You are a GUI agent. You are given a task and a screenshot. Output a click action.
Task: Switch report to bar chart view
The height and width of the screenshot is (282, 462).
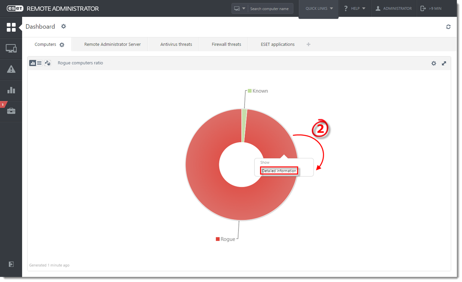click(32, 63)
